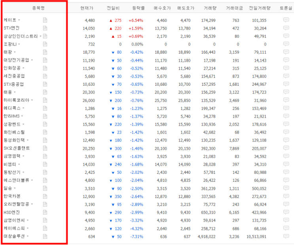This screenshot has width=294, height=245.
Task: Open stock link 대창솔루션
Action: [14, 236]
